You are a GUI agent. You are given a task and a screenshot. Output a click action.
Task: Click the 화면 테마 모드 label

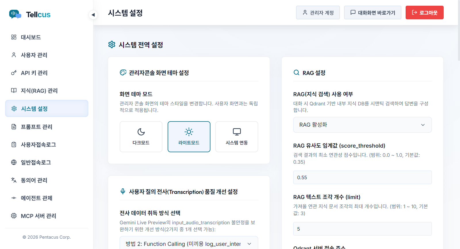[136, 94]
